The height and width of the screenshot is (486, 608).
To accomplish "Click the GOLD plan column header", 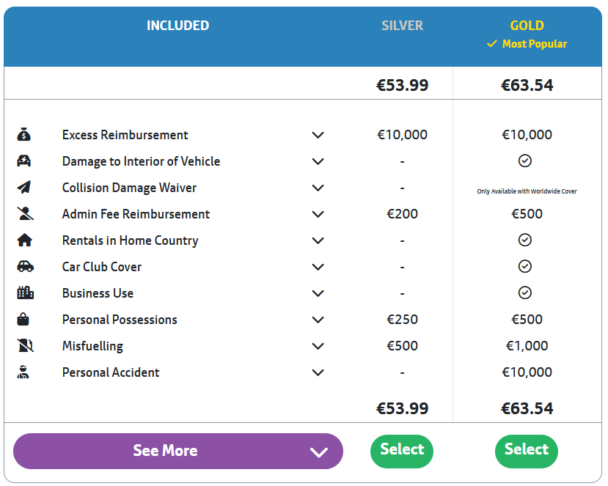I will pos(527,26).
